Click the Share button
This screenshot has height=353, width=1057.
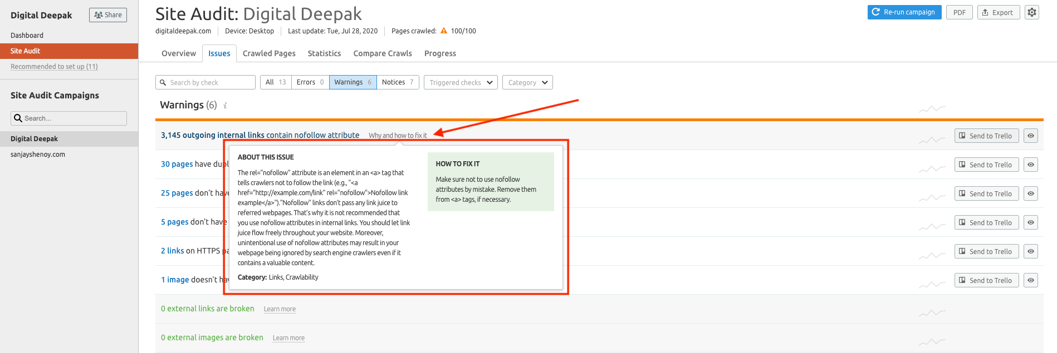pos(108,15)
